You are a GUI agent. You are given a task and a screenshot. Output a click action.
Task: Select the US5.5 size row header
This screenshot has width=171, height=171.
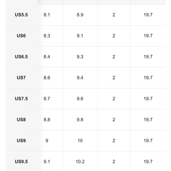pos(21,15)
